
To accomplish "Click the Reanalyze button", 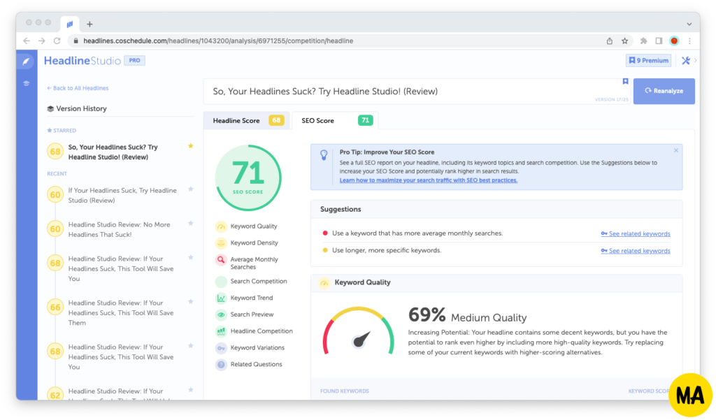I will click(x=664, y=91).
